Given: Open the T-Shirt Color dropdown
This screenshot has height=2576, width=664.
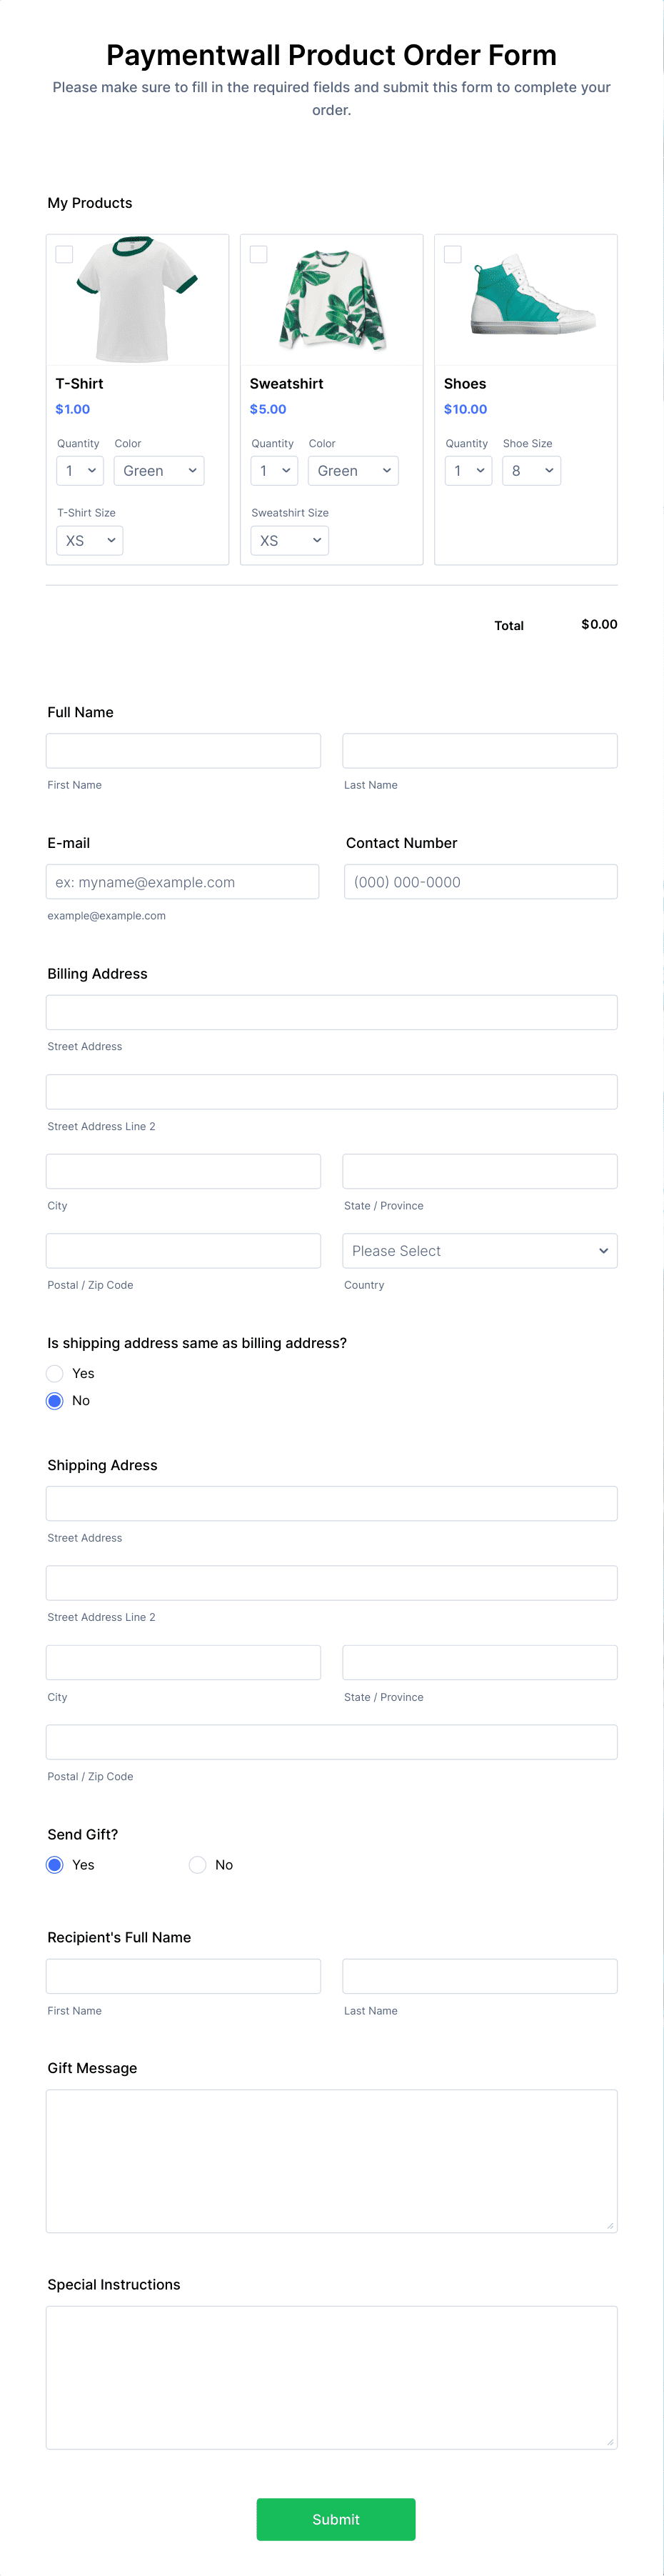Looking at the screenshot, I should pyautogui.click(x=159, y=471).
